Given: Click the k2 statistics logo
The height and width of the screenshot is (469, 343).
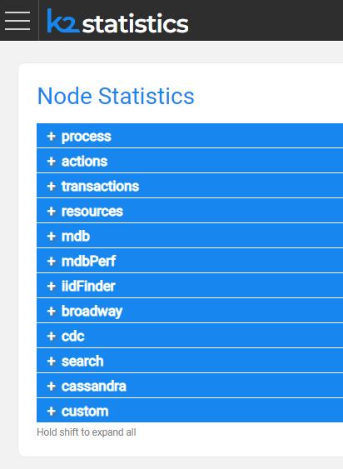Looking at the screenshot, I should point(118,21).
